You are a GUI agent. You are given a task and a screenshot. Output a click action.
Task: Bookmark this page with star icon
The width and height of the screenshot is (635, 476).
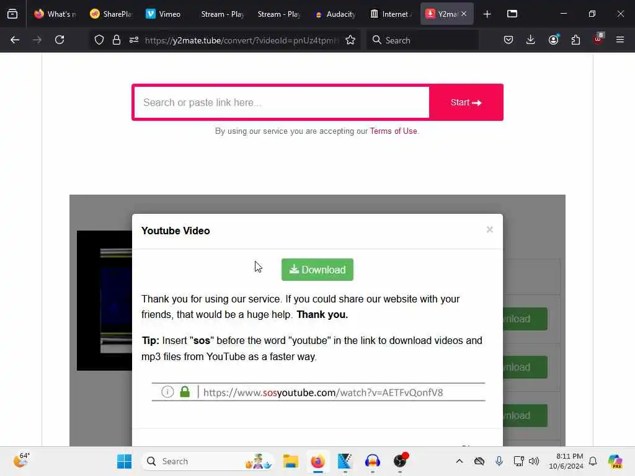[350, 40]
